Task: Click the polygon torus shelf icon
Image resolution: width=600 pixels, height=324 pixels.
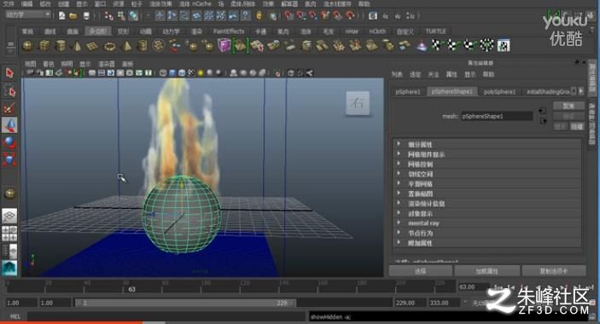Action: click(x=109, y=47)
